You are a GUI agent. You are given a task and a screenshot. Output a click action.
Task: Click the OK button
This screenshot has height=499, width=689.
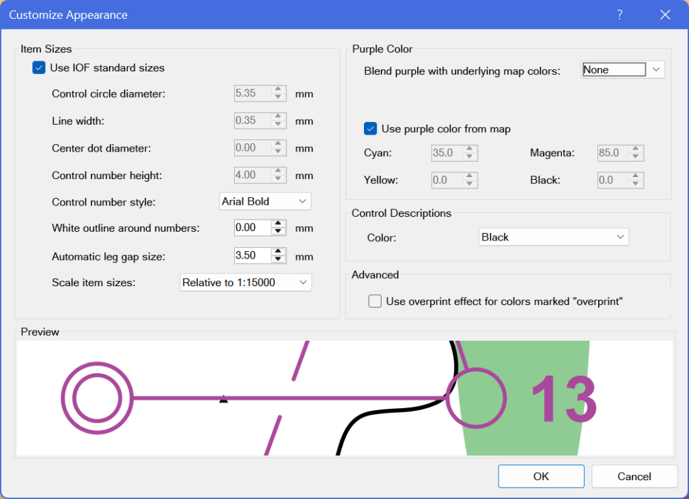[x=541, y=476]
